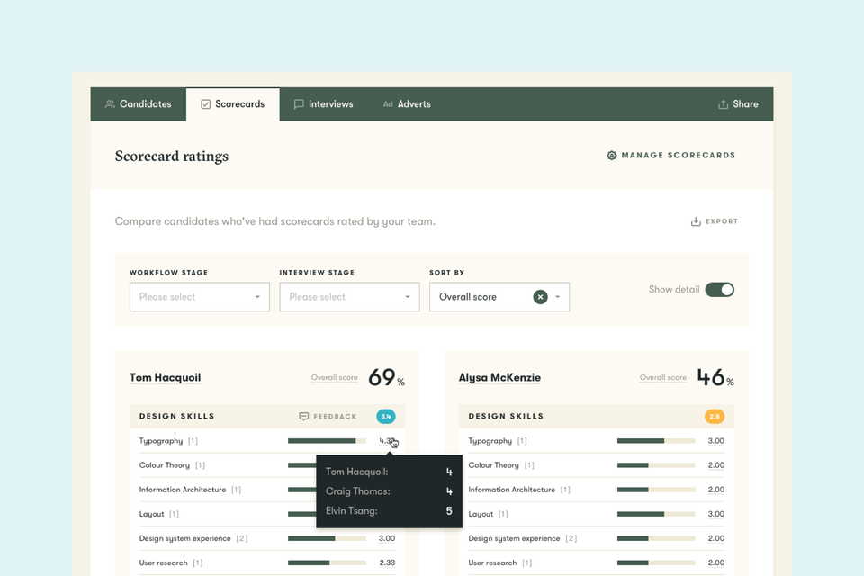
Task: Click the Export link
Action: 715,221
